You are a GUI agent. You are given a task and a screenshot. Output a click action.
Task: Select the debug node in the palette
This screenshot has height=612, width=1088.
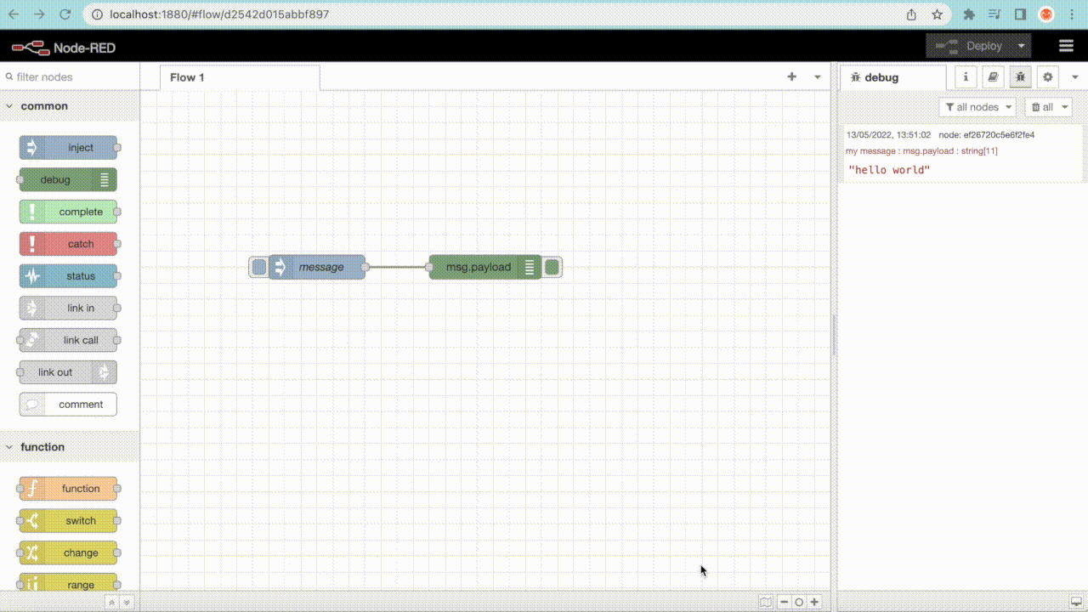pyautogui.click(x=68, y=179)
